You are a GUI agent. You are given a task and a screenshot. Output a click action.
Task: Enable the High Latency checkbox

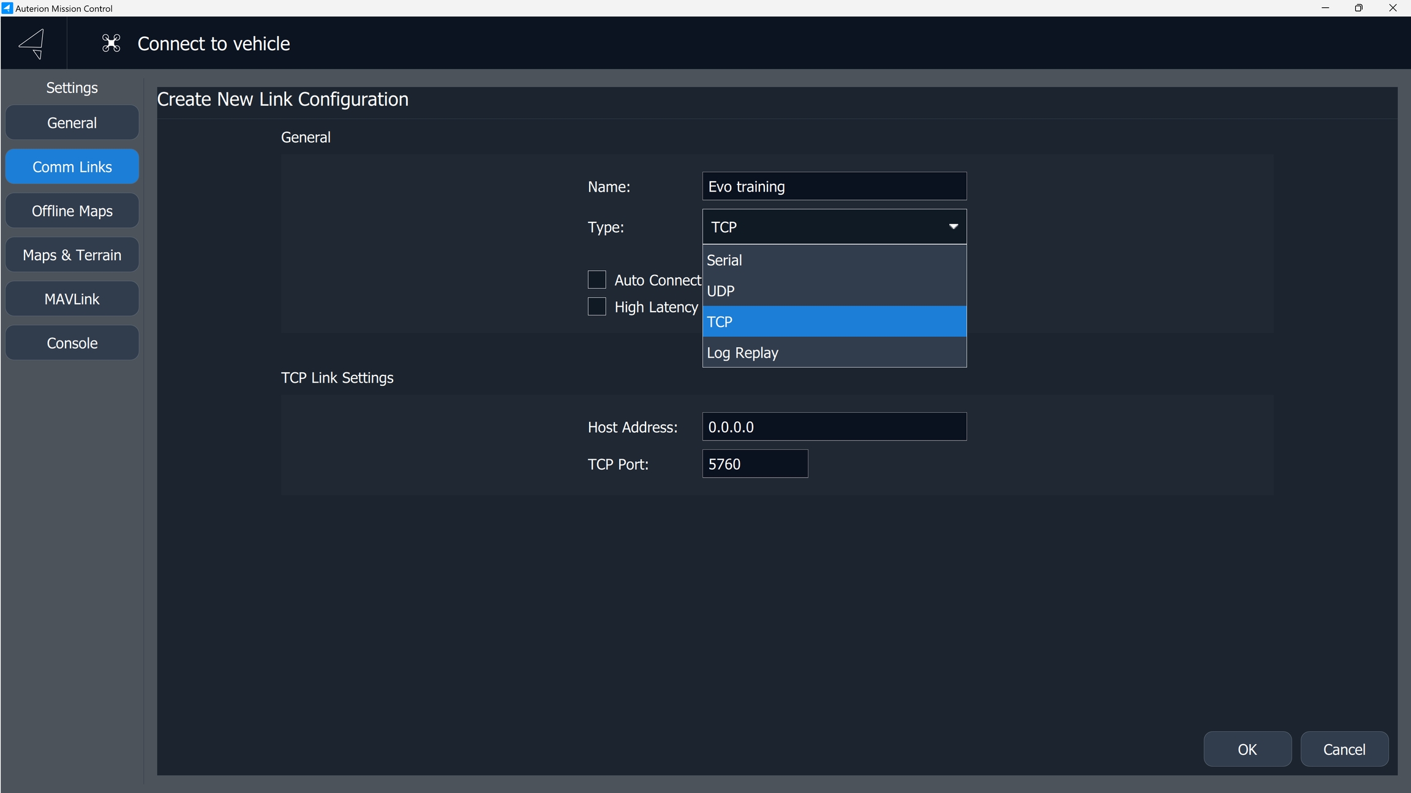tap(596, 307)
